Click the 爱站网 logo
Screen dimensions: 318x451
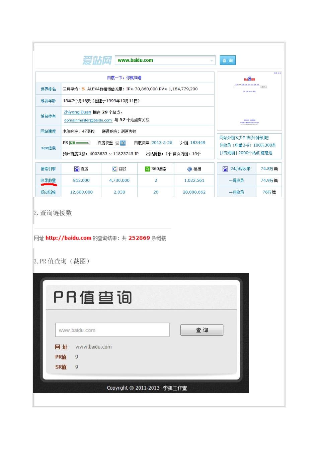click(x=97, y=60)
